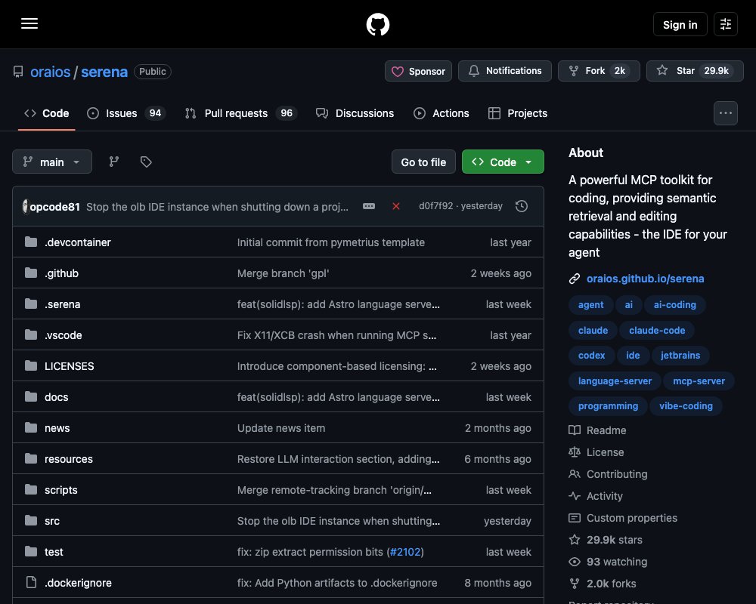Open 'Update news item' commit message
The height and width of the screenshot is (604, 756).
(281, 428)
